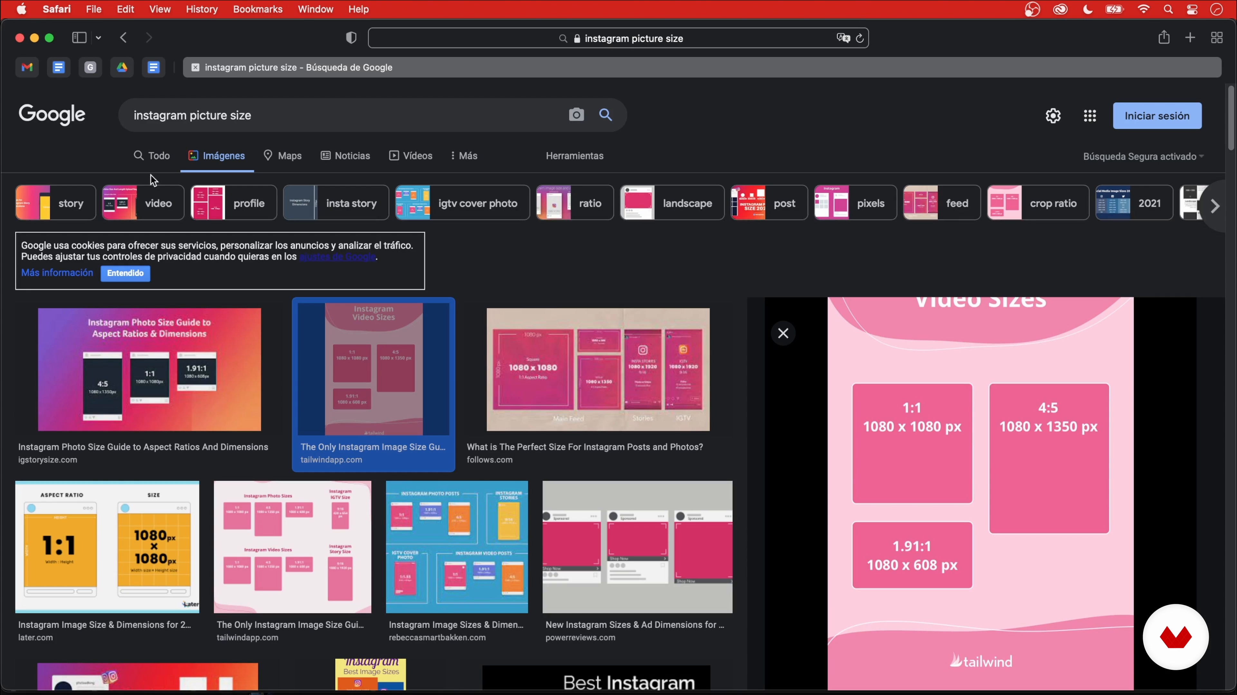The image size is (1237, 695).
Task: Open the History menu
Action: pos(202,9)
